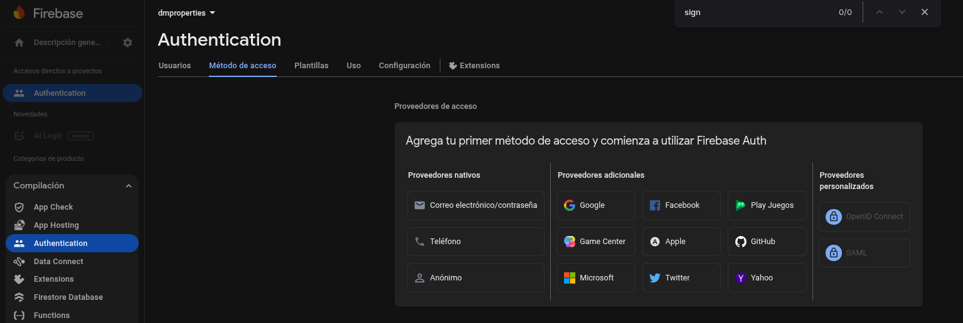The image size is (963, 323).
Task: Click the AI Logic icon
Action: 19,136
